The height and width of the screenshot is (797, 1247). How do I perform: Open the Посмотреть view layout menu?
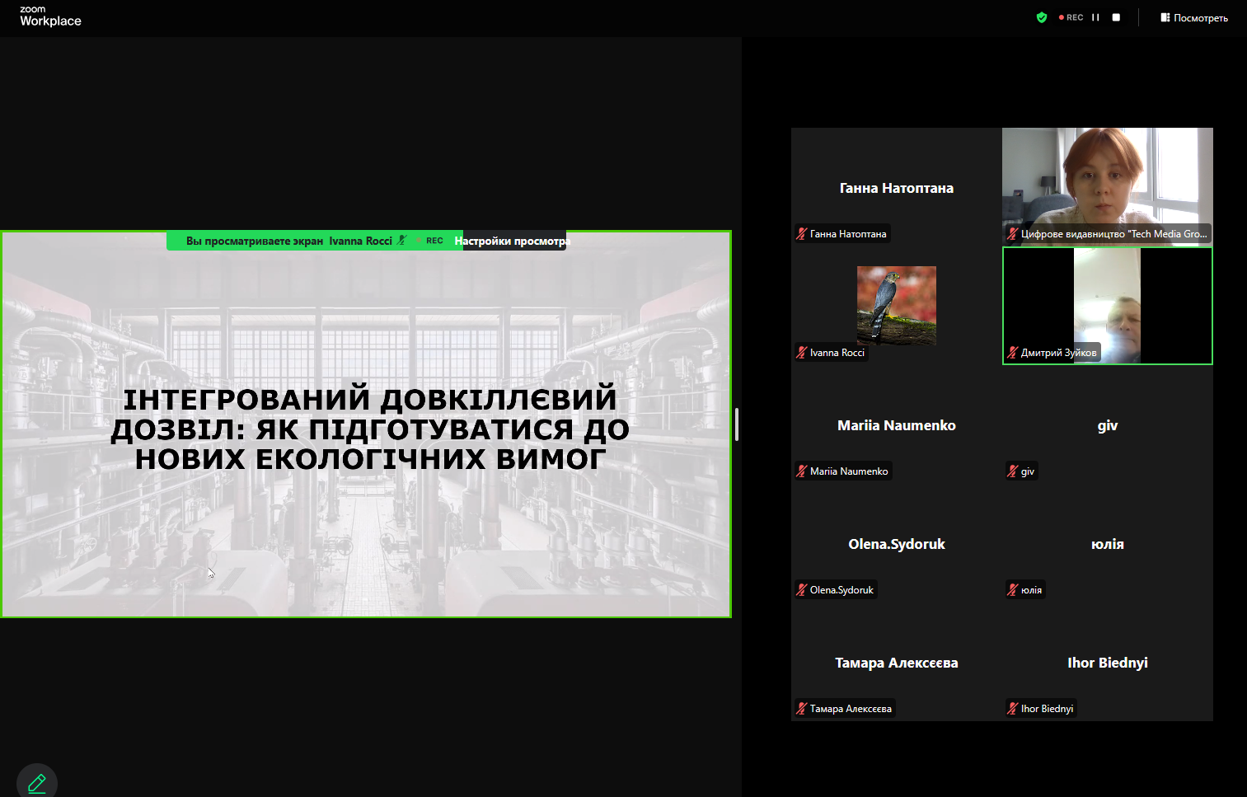pos(1194,17)
